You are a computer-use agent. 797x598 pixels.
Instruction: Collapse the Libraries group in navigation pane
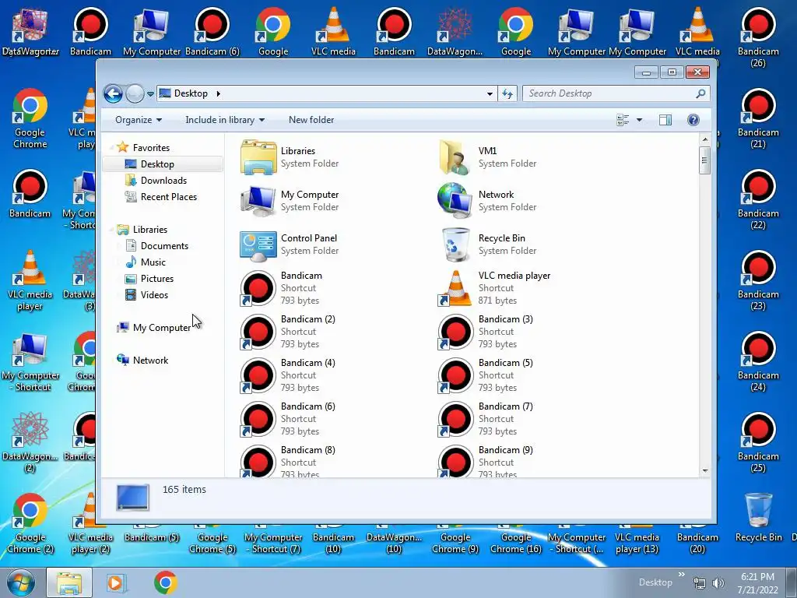pos(111,230)
